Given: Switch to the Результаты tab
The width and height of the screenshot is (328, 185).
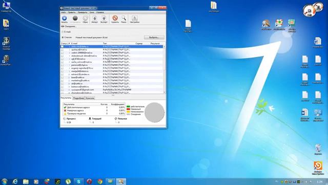Looking at the screenshot, I should pos(66,98).
